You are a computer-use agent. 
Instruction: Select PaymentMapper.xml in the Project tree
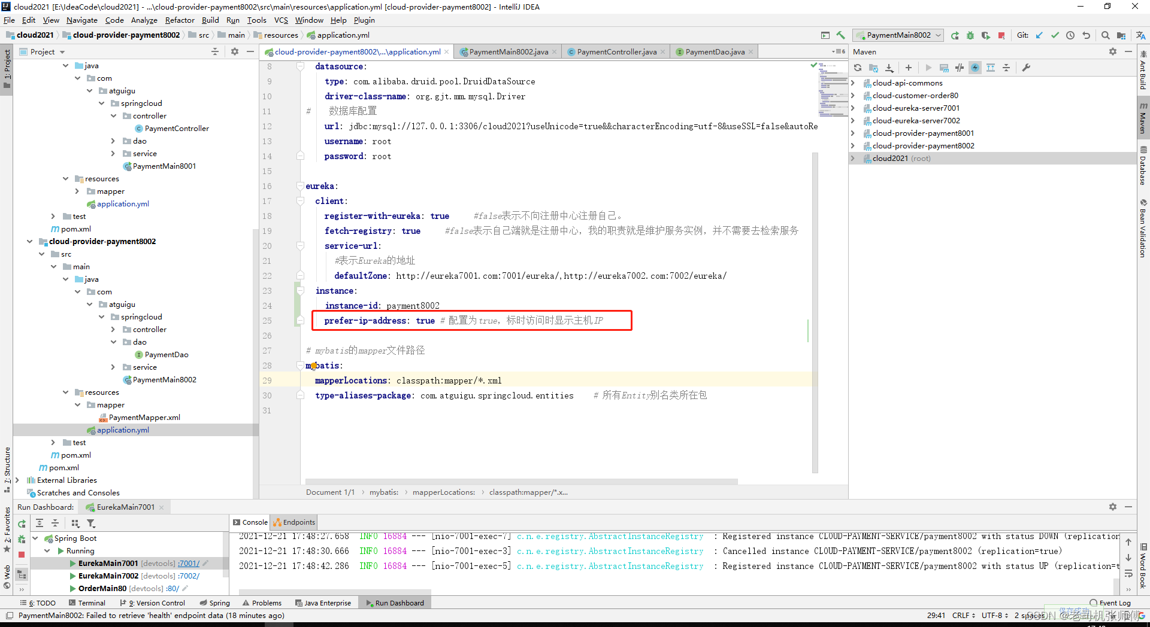tap(144, 418)
